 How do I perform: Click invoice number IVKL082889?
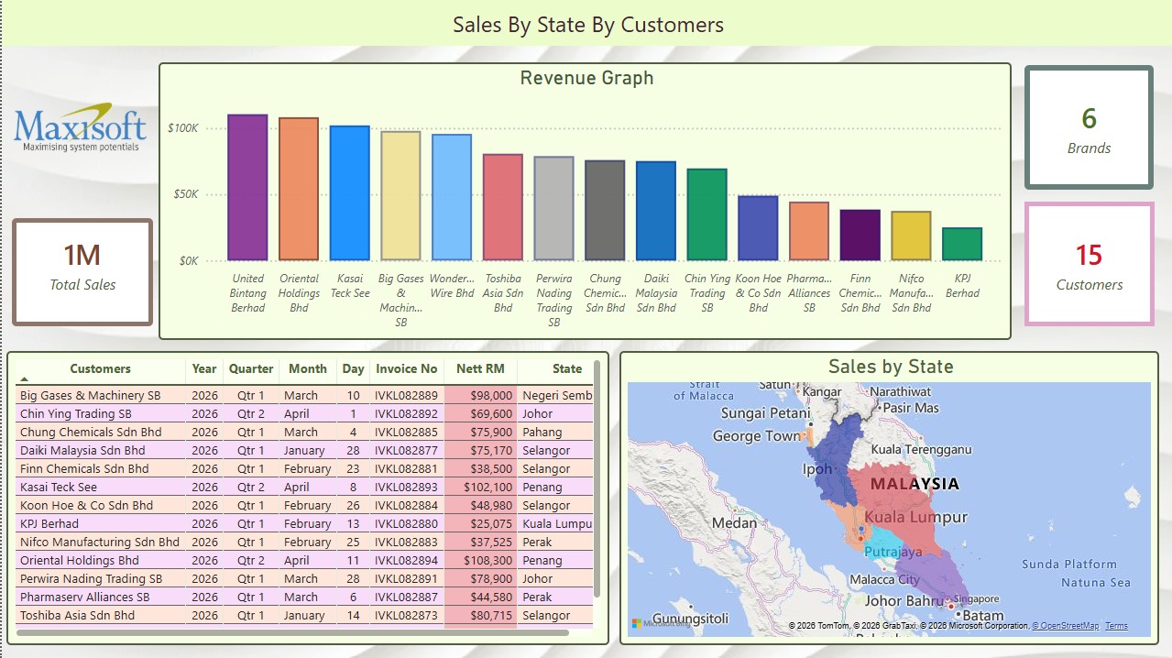click(406, 395)
